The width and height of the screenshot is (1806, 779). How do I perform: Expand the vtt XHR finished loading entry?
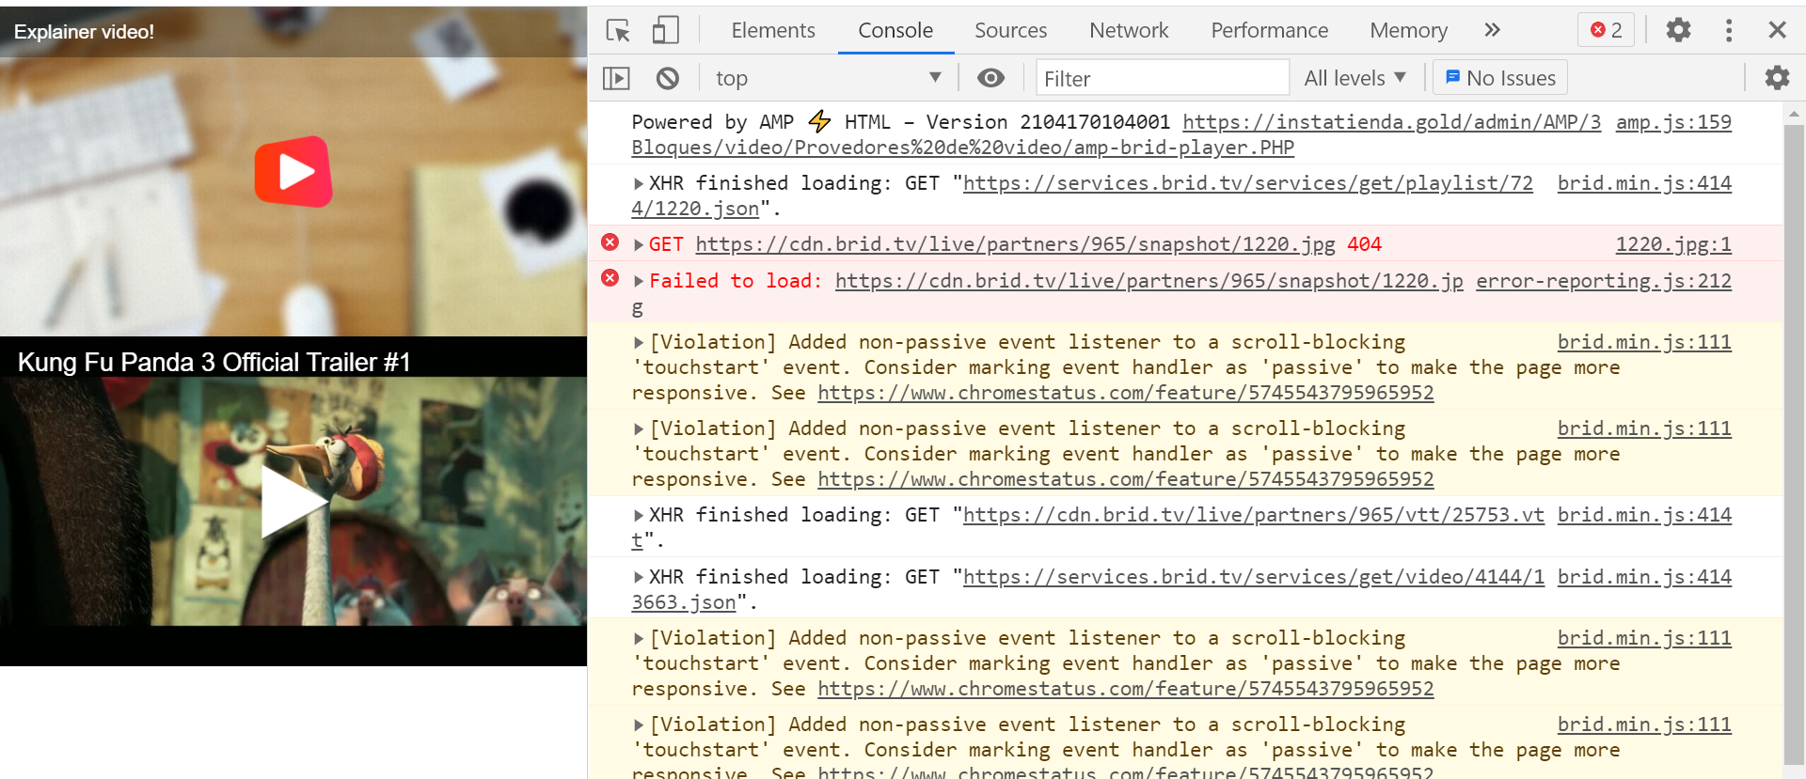click(x=639, y=516)
